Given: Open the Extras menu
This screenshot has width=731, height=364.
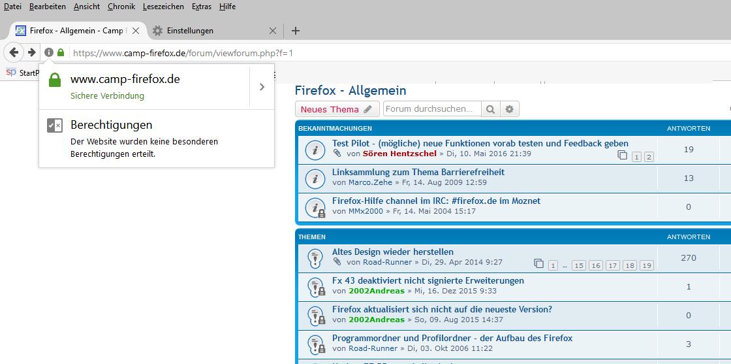Looking at the screenshot, I should [x=202, y=7].
